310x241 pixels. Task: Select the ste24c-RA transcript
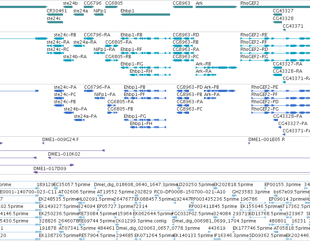click(x=55, y=46)
